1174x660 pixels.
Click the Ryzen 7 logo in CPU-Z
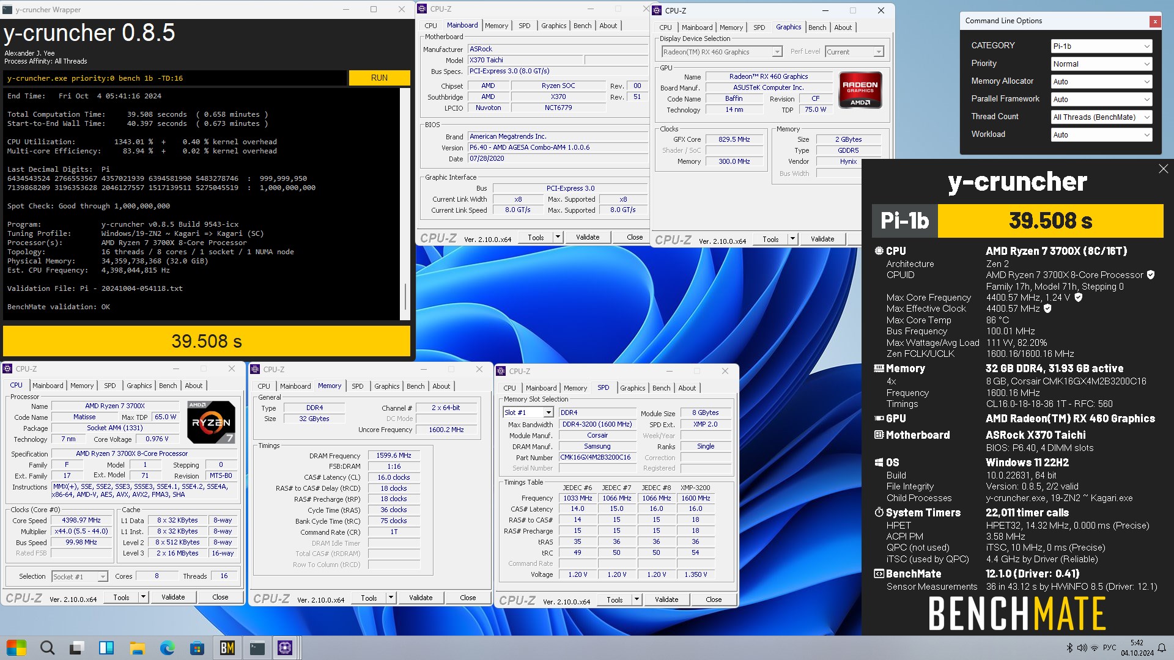210,422
